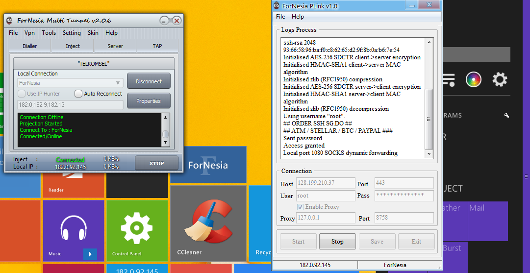Screen dimensions: 530x273
Task: Click the Local IP value 182.0.92.145 in Multi Tunnel
Action: pos(70,167)
